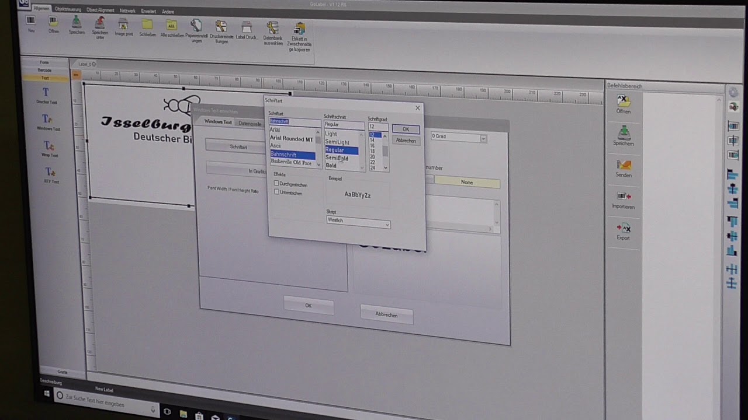Click Datenbank auswählen icon

tap(273, 28)
